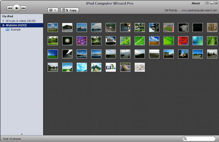Select the garden pond thumbnail in first row

point(140,27)
